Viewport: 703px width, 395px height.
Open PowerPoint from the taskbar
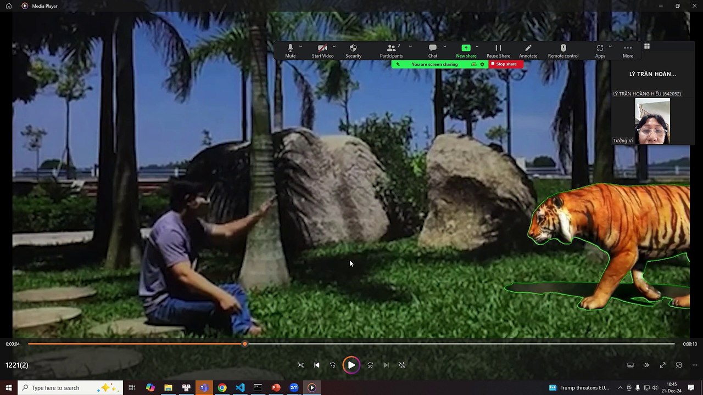[x=276, y=388]
